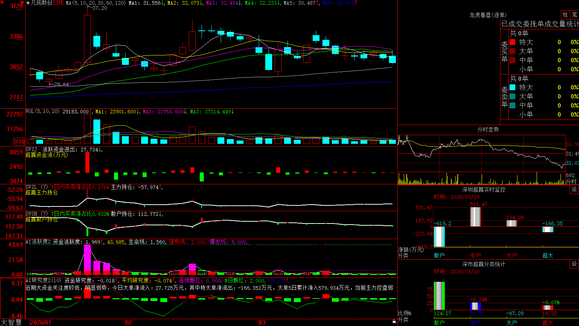Open 设 settings for 深市超赢分类统计

pyautogui.click(x=574, y=264)
